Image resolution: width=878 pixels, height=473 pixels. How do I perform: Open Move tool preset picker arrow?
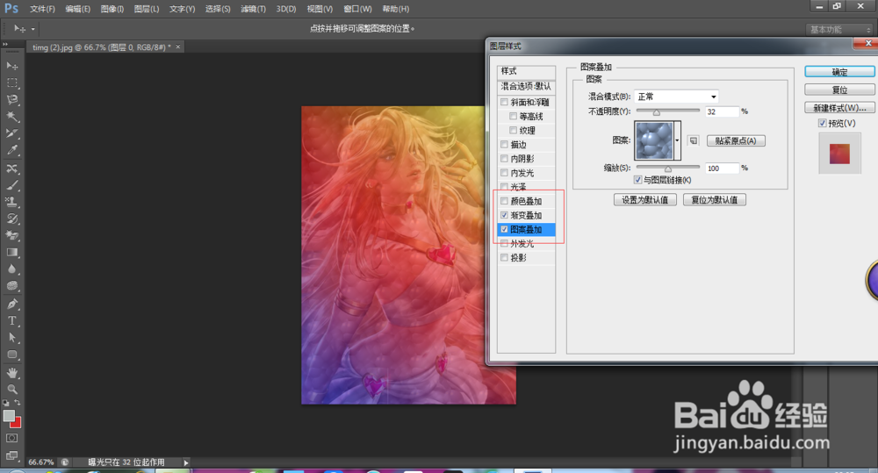(x=33, y=29)
